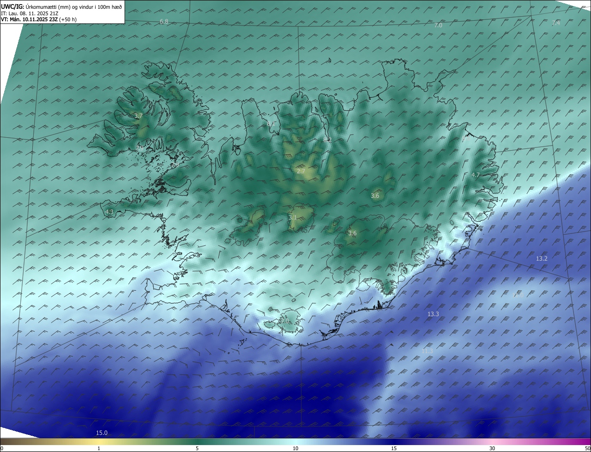Image resolution: width=591 pixels, height=452 pixels.
Task: Click the 4.7 value label
Action: click(476, 175)
